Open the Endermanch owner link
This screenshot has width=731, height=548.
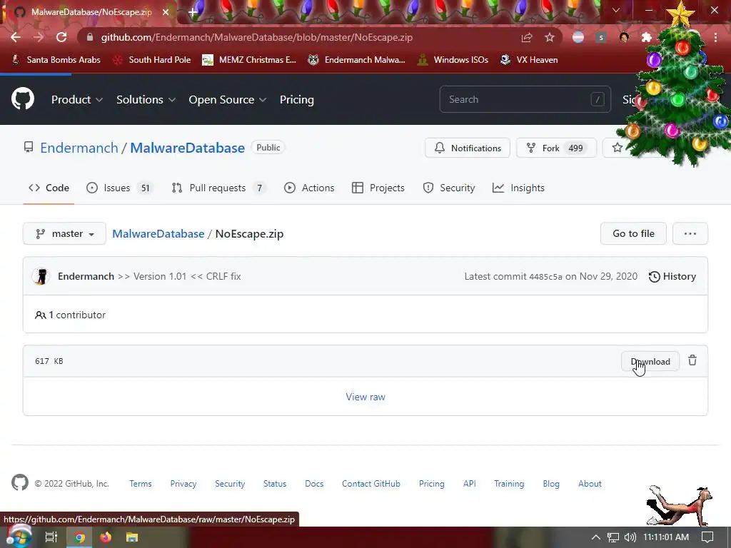coord(79,148)
